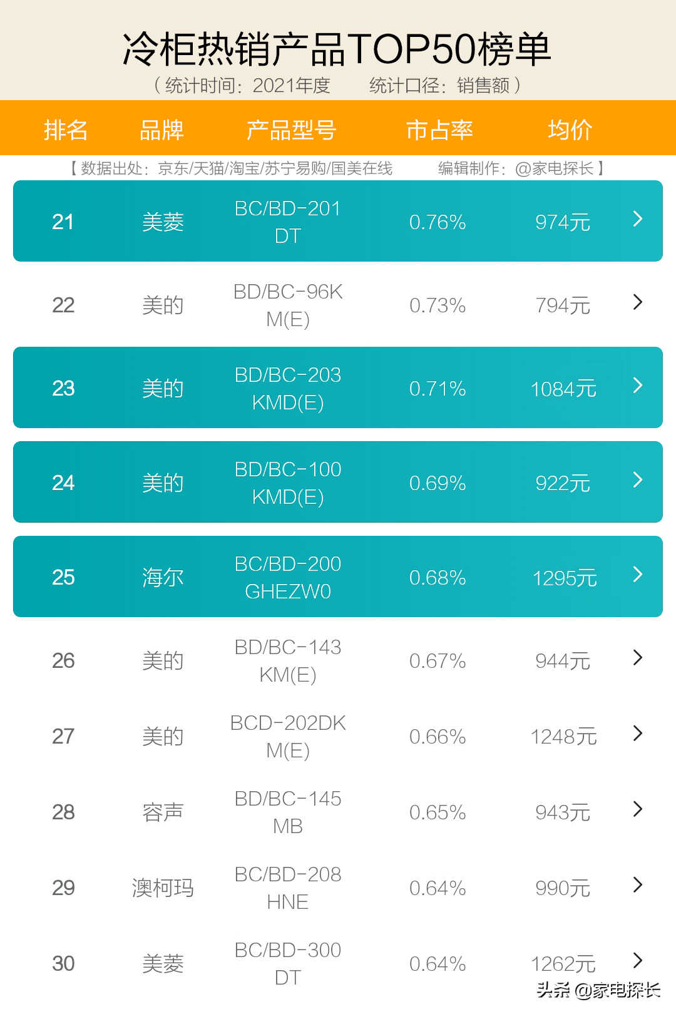Click the BCD-202DKM(E) model text
676x1014 pixels.
click(x=288, y=737)
